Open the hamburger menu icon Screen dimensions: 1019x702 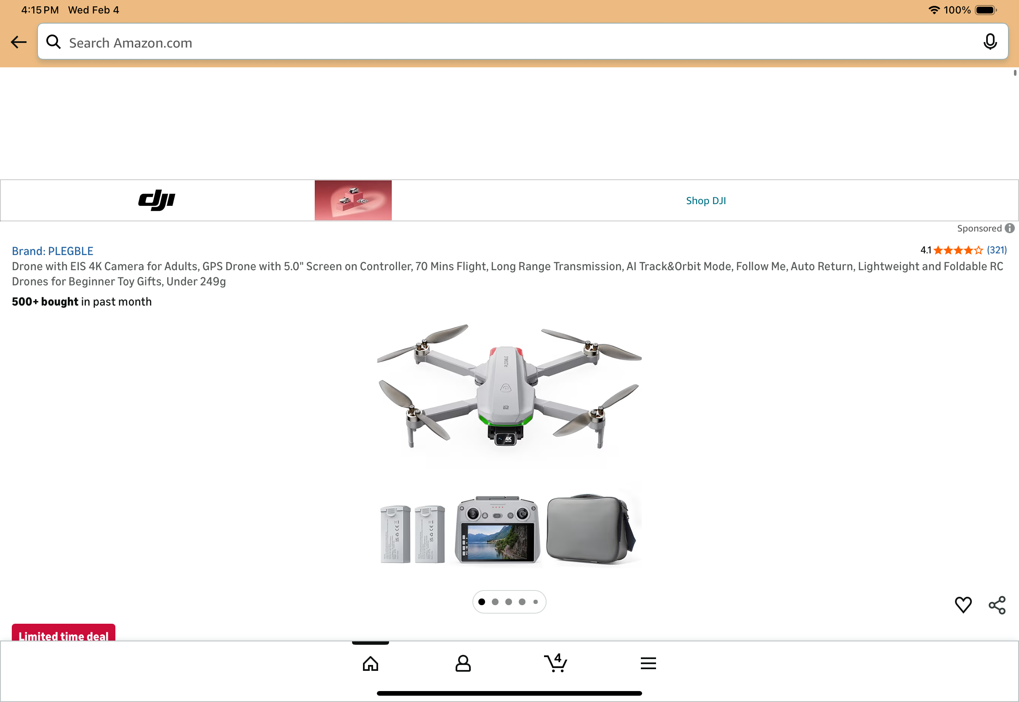[648, 663]
